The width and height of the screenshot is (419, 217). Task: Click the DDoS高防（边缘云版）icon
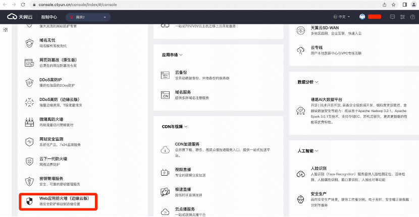click(x=29, y=102)
